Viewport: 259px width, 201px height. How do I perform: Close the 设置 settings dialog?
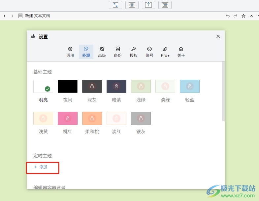pos(218,36)
